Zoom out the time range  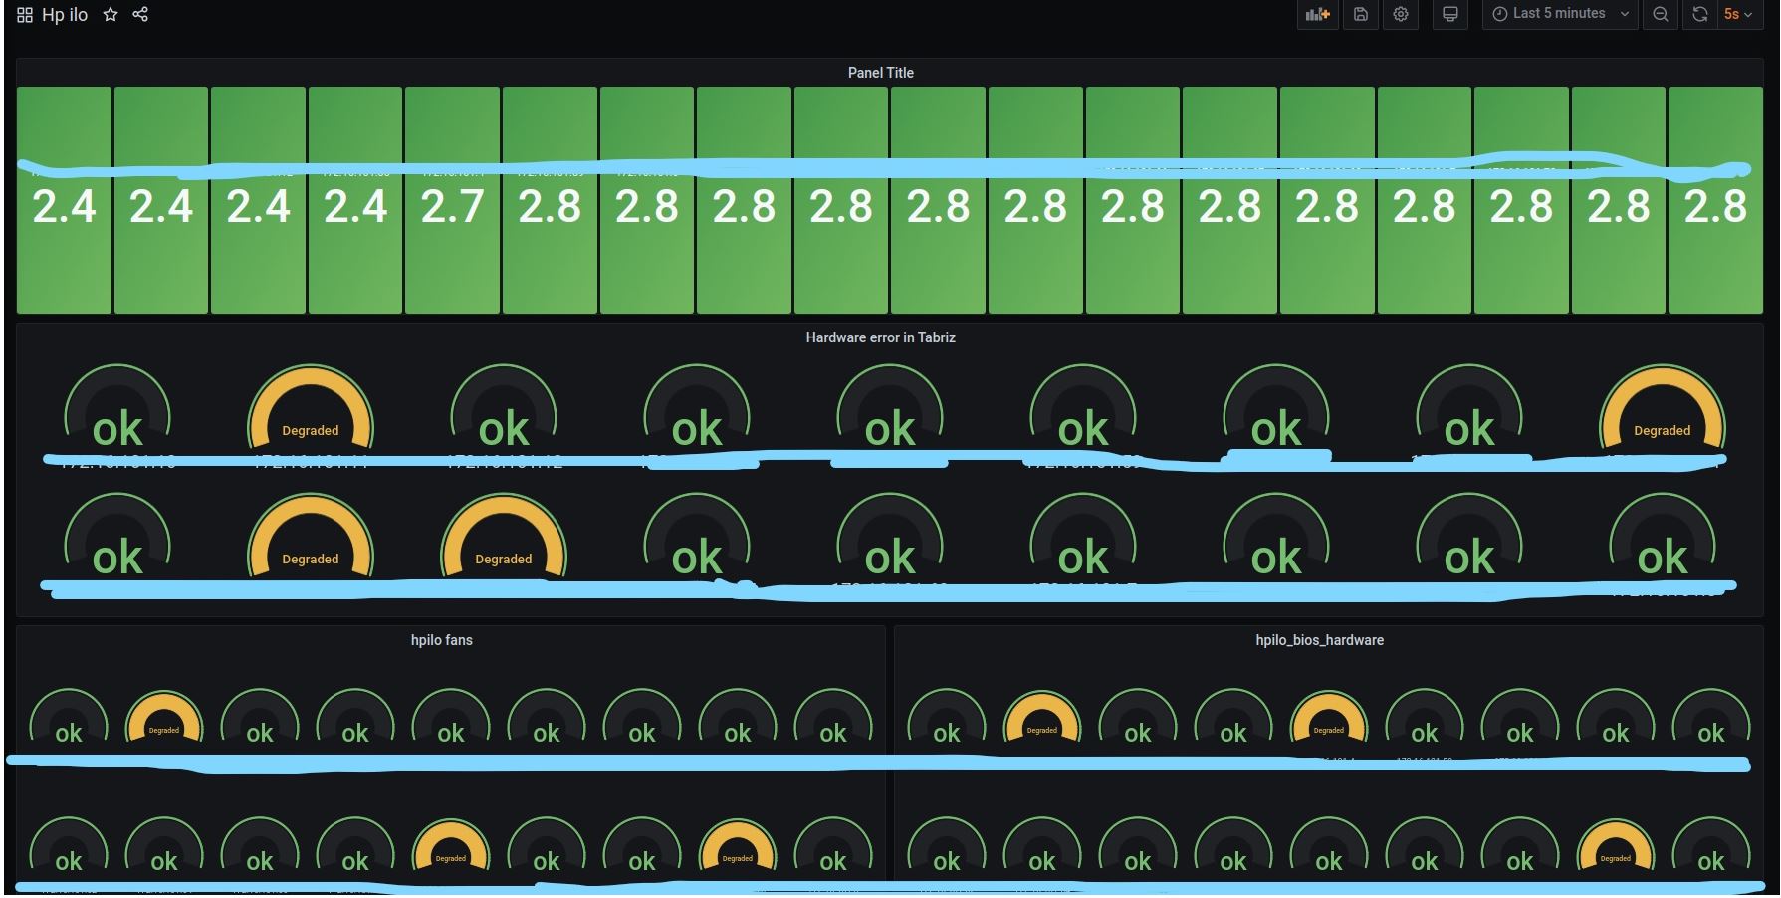pos(1661,15)
